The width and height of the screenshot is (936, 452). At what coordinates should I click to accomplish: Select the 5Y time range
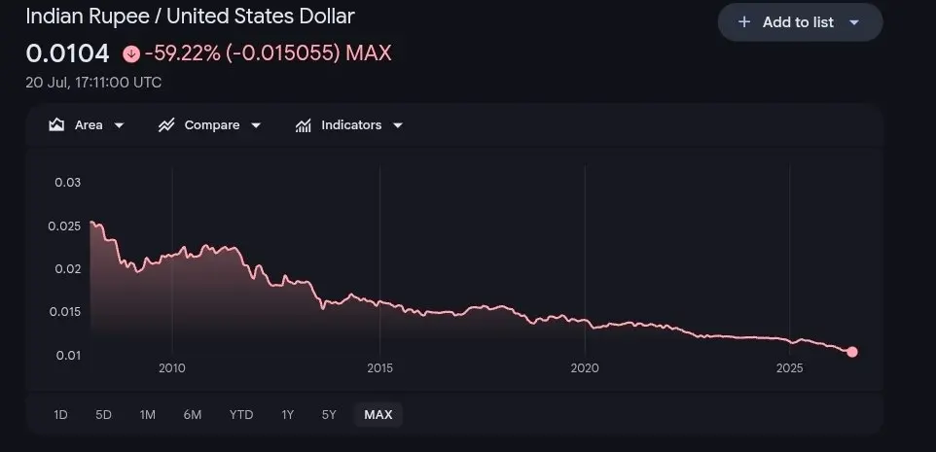(329, 414)
